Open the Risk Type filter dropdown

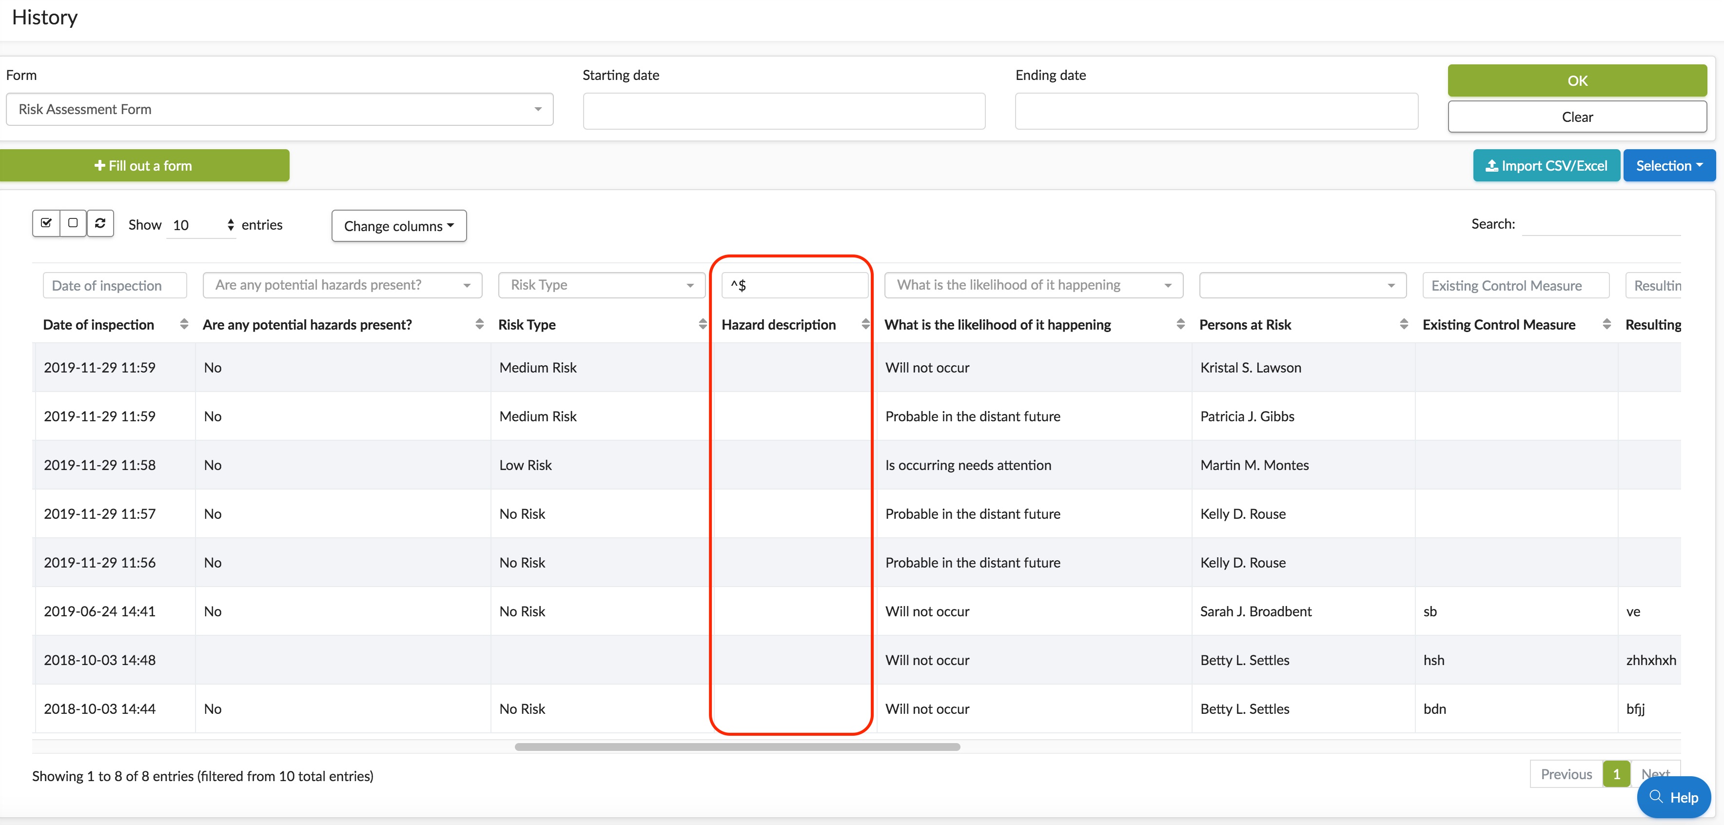pyautogui.click(x=602, y=285)
